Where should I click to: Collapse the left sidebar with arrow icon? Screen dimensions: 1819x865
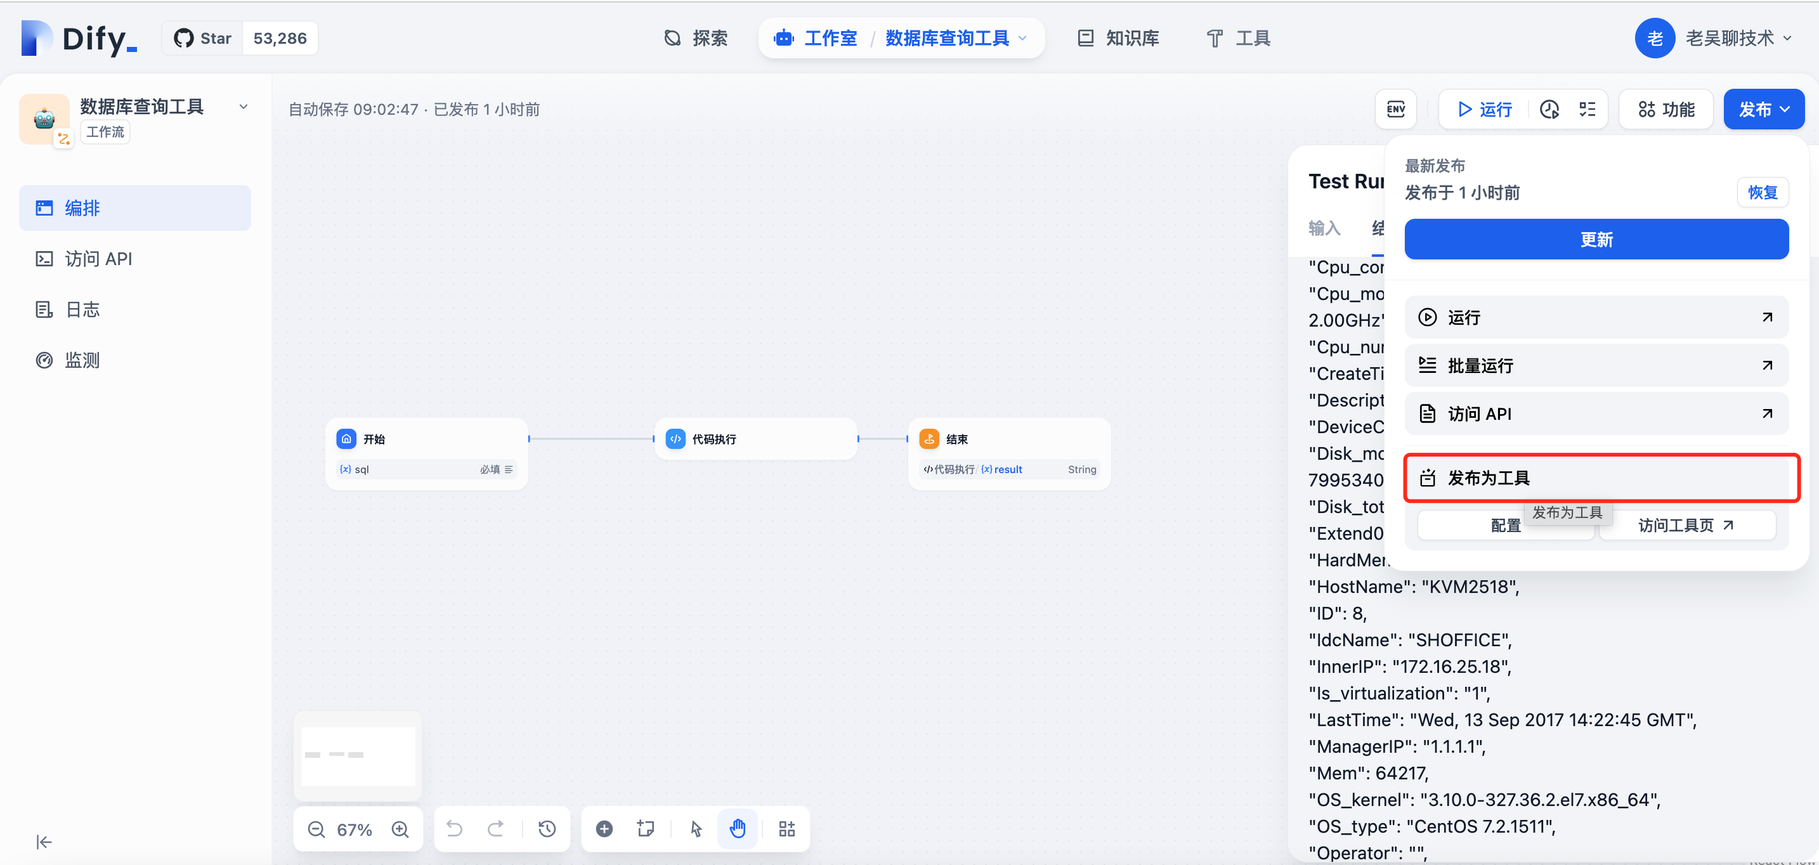pyautogui.click(x=44, y=842)
